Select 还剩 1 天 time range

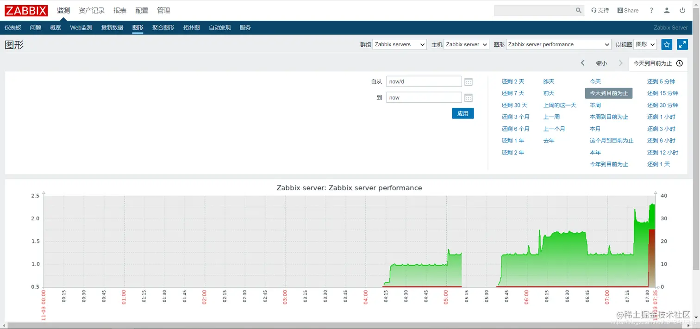point(658,164)
